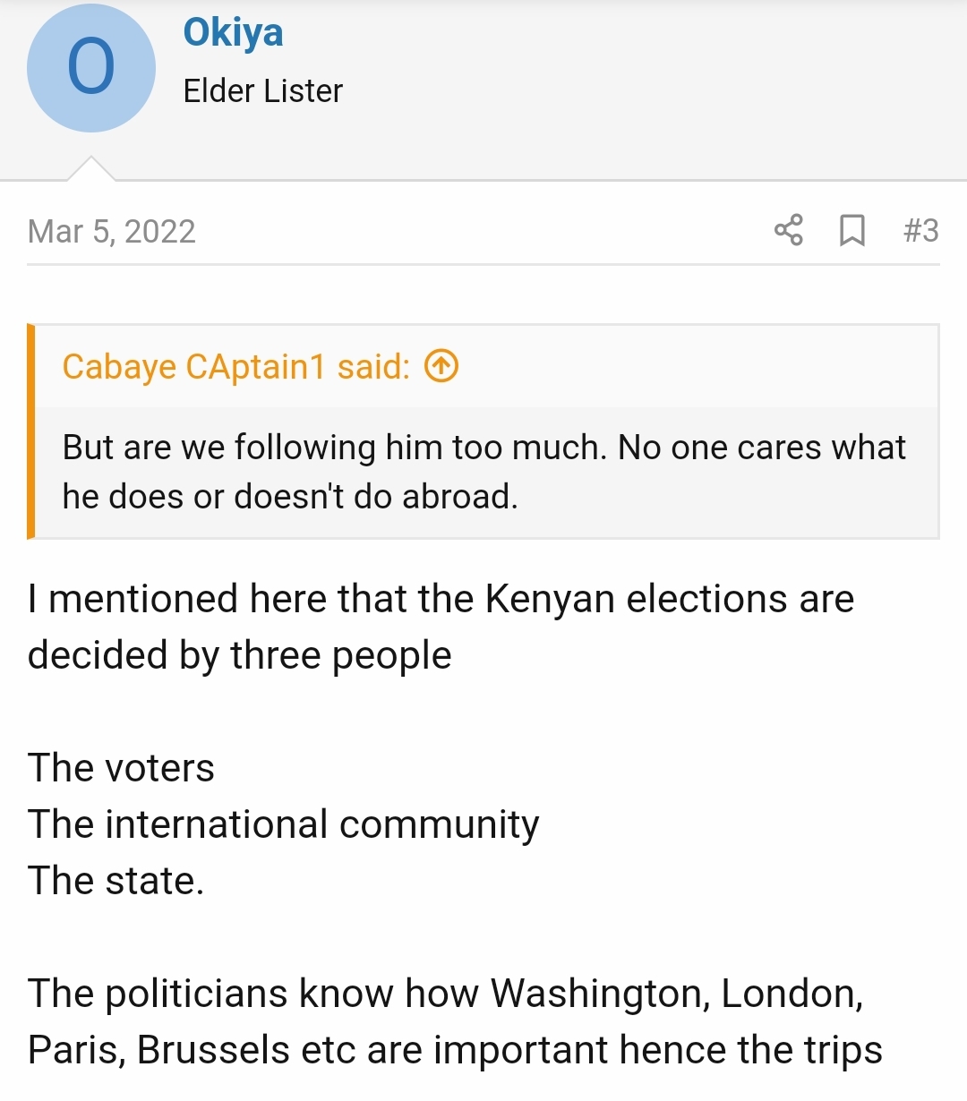Bookmark this post
The height and width of the screenshot is (1101, 967).
pyautogui.click(x=851, y=231)
